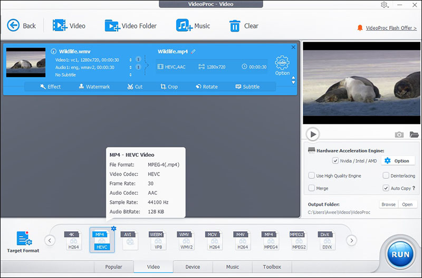This screenshot has height=278, width=422.
Task: Open the Crop tool
Action: [x=169, y=87]
